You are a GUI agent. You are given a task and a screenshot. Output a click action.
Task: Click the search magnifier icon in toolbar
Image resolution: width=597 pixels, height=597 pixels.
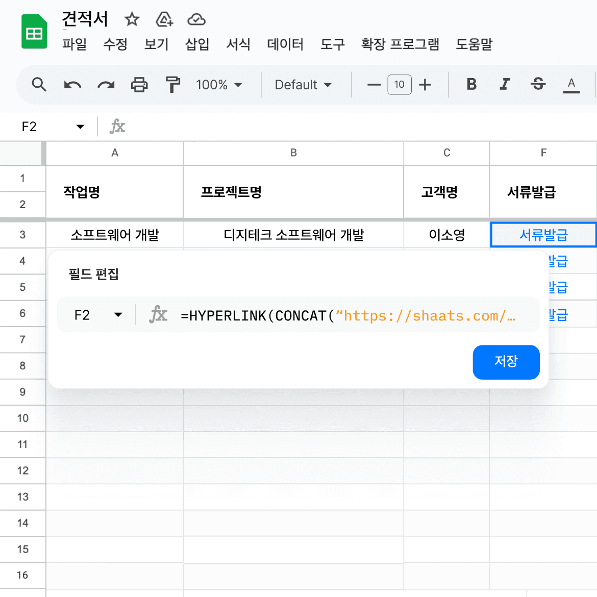[39, 85]
